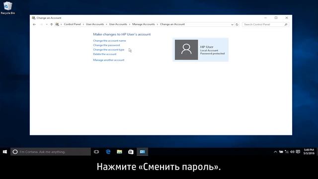The width and height of the screenshot is (318, 179).
Task: Open Task View on taskbar
Action: (96, 152)
